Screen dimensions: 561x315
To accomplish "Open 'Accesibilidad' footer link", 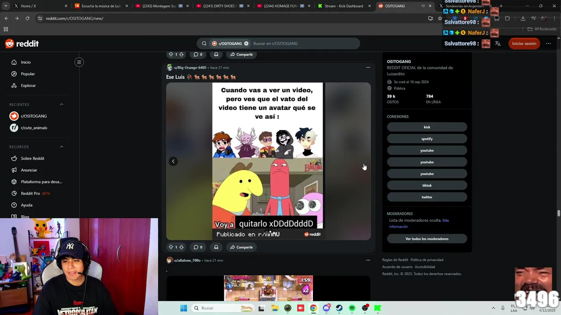I will (425, 267).
